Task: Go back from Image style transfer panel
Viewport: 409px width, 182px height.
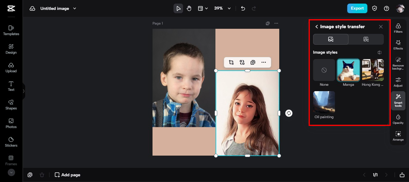Action: coord(316,27)
